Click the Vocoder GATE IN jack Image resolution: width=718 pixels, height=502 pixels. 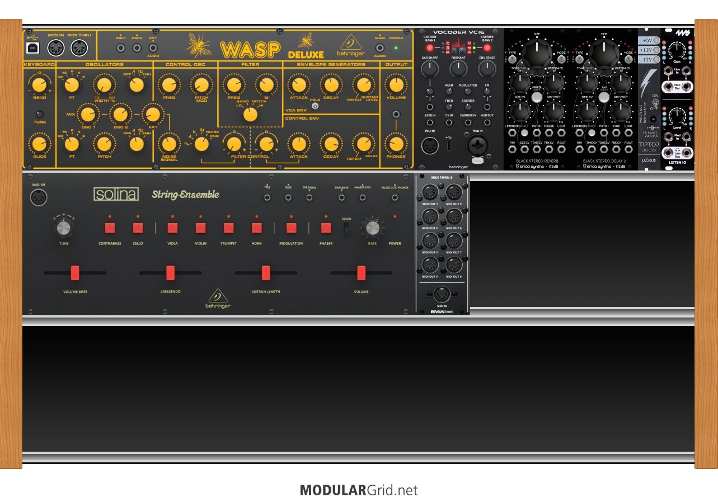430,122
